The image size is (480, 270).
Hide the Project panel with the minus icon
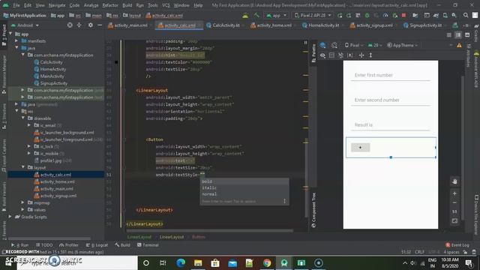click(x=100, y=25)
